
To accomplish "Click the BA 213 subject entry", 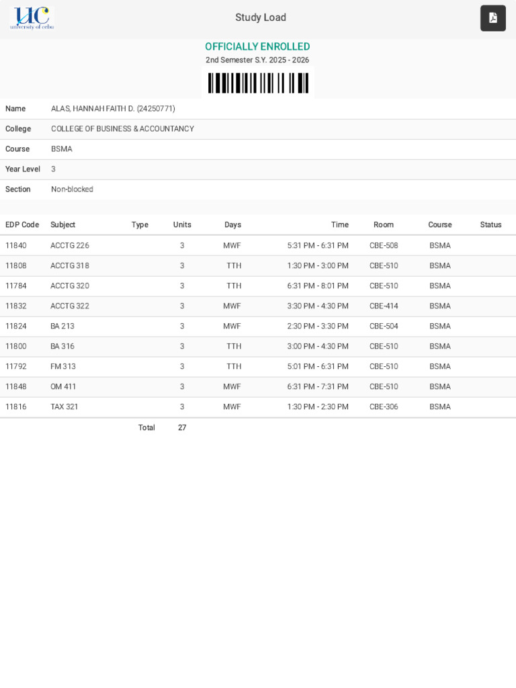I will [x=62, y=327].
